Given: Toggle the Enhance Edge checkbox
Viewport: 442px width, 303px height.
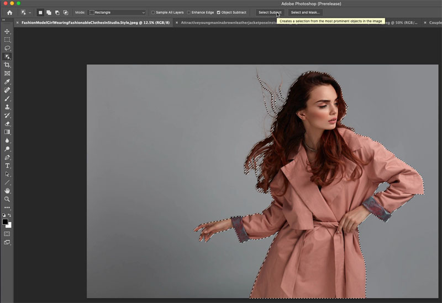Looking at the screenshot, I should click(188, 12).
